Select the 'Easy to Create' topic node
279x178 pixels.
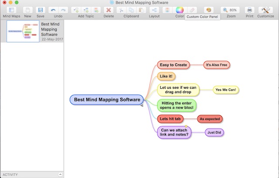tap(174, 65)
